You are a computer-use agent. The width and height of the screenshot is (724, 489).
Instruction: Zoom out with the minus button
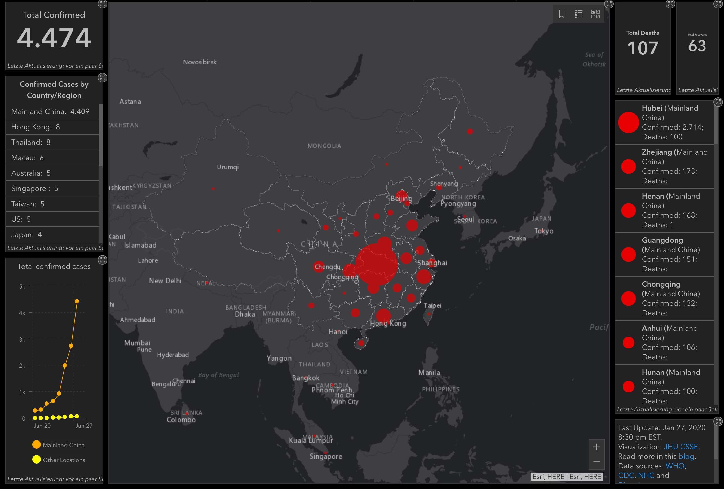click(x=596, y=461)
